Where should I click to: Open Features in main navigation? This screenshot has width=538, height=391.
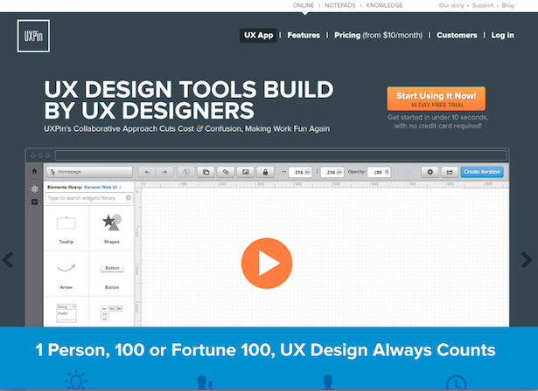(x=304, y=35)
